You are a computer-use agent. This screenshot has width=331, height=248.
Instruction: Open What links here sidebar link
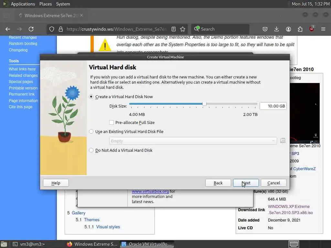point(22,69)
